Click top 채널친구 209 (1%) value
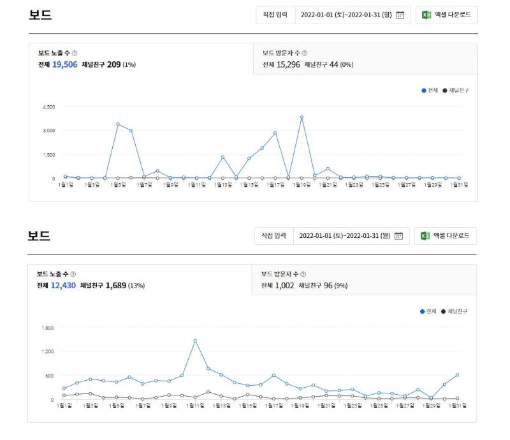This screenshot has height=440, width=510. coord(108,64)
